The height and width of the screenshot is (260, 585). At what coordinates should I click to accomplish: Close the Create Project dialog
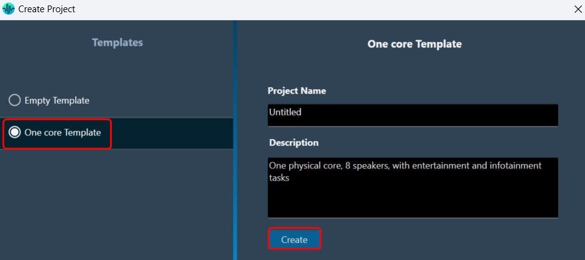578,9
